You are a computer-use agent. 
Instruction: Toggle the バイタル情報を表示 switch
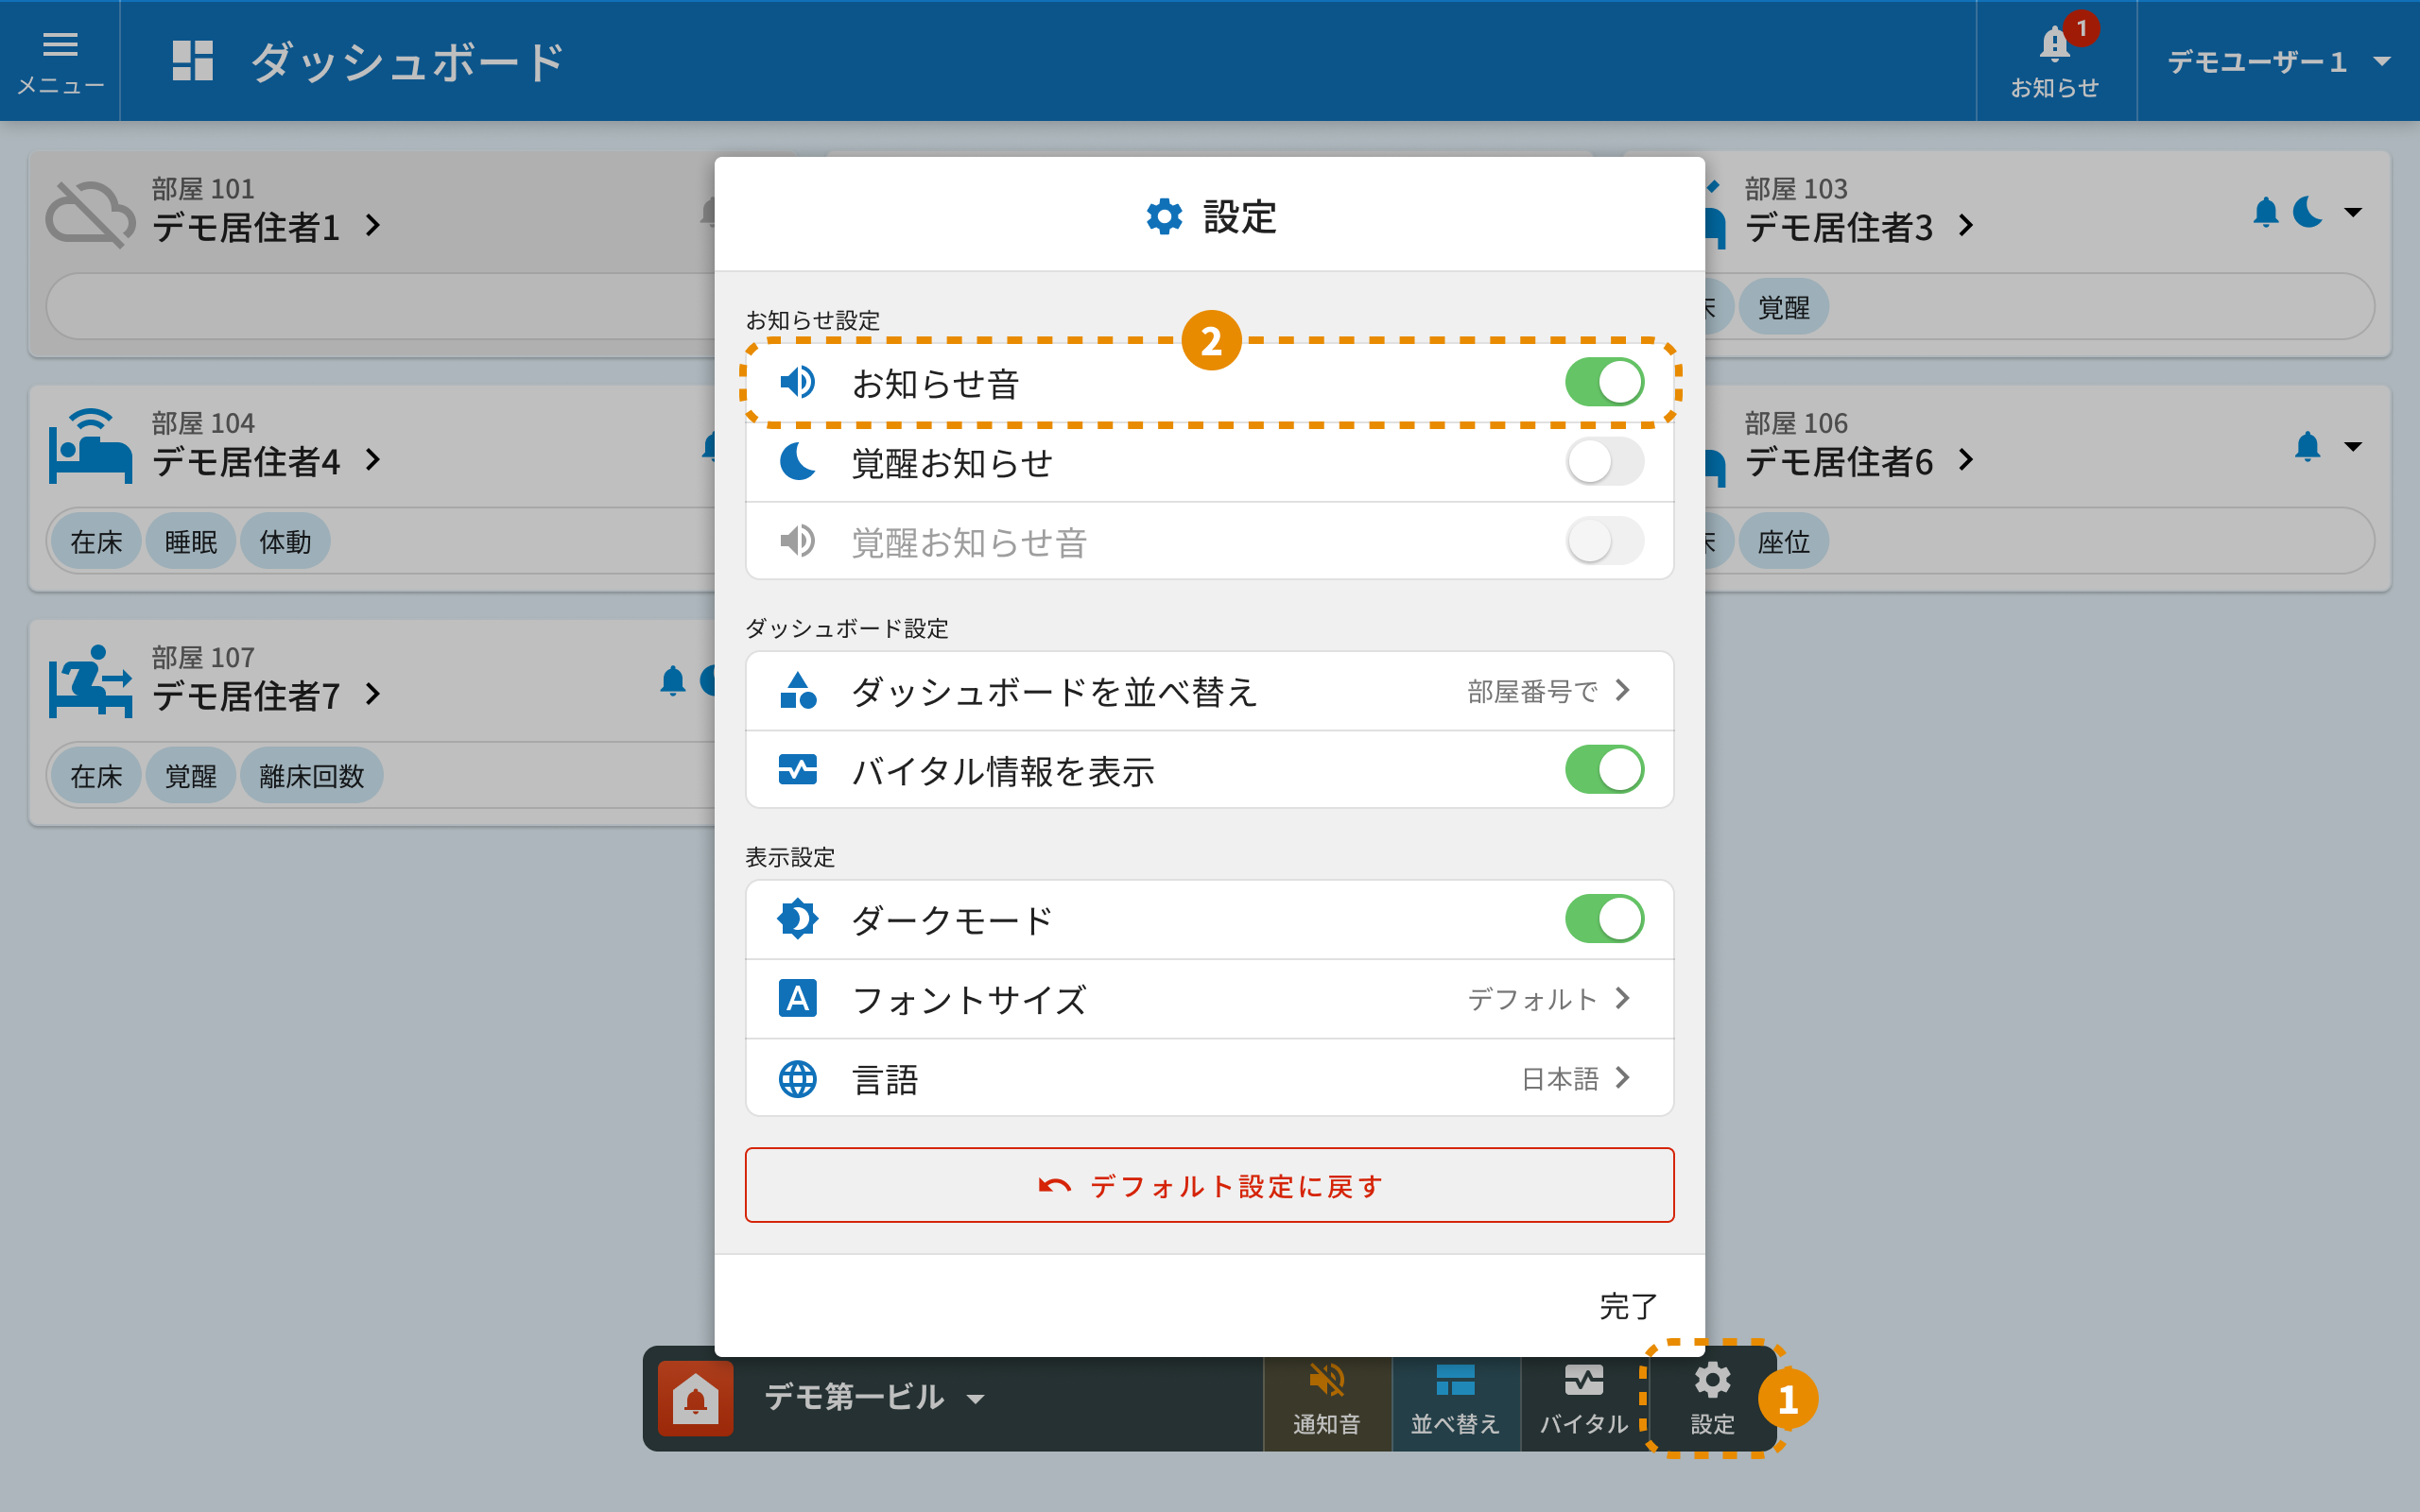1604,770
